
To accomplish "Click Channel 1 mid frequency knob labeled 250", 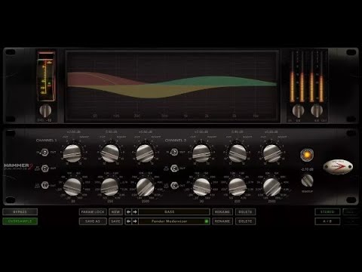I will click(110, 187).
